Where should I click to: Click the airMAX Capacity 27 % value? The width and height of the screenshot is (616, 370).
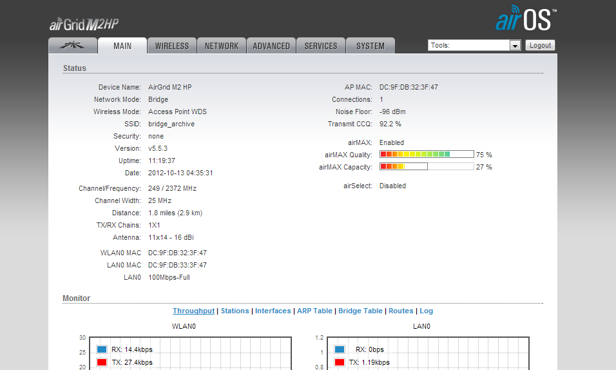click(x=484, y=167)
